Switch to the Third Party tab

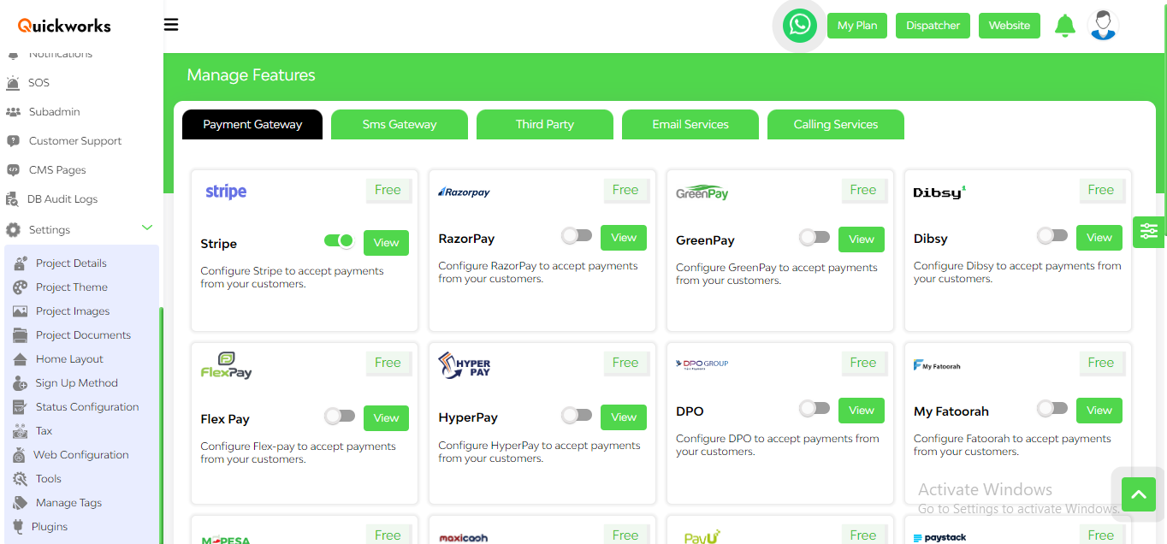545,124
